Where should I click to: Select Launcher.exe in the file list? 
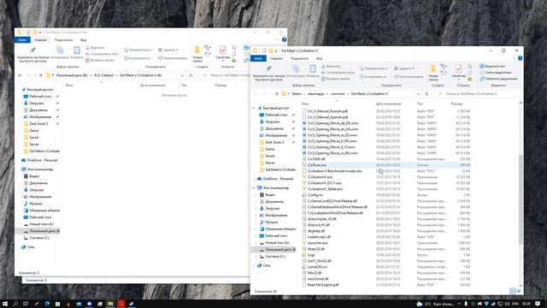317,243
